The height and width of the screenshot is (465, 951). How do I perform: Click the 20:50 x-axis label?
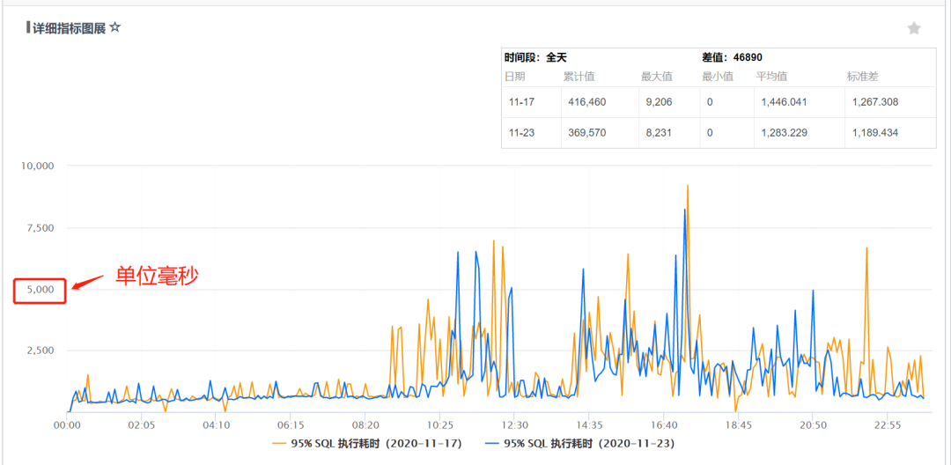coord(813,424)
